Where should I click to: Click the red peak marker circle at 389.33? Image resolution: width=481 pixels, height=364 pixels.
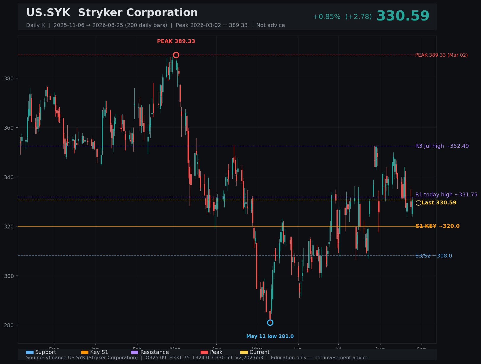(x=176, y=55)
